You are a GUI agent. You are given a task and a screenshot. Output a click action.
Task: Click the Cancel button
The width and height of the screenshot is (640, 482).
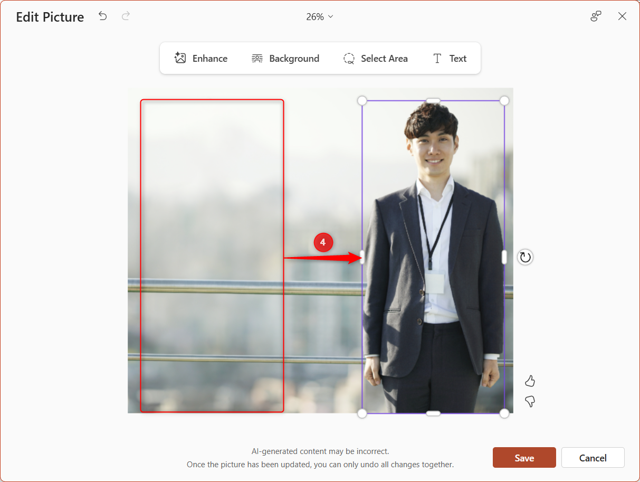coord(593,458)
